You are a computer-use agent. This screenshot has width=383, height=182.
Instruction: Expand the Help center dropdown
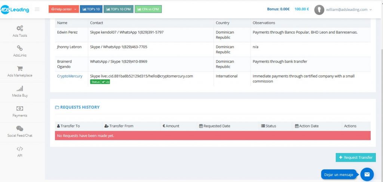(x=64, y=9)
